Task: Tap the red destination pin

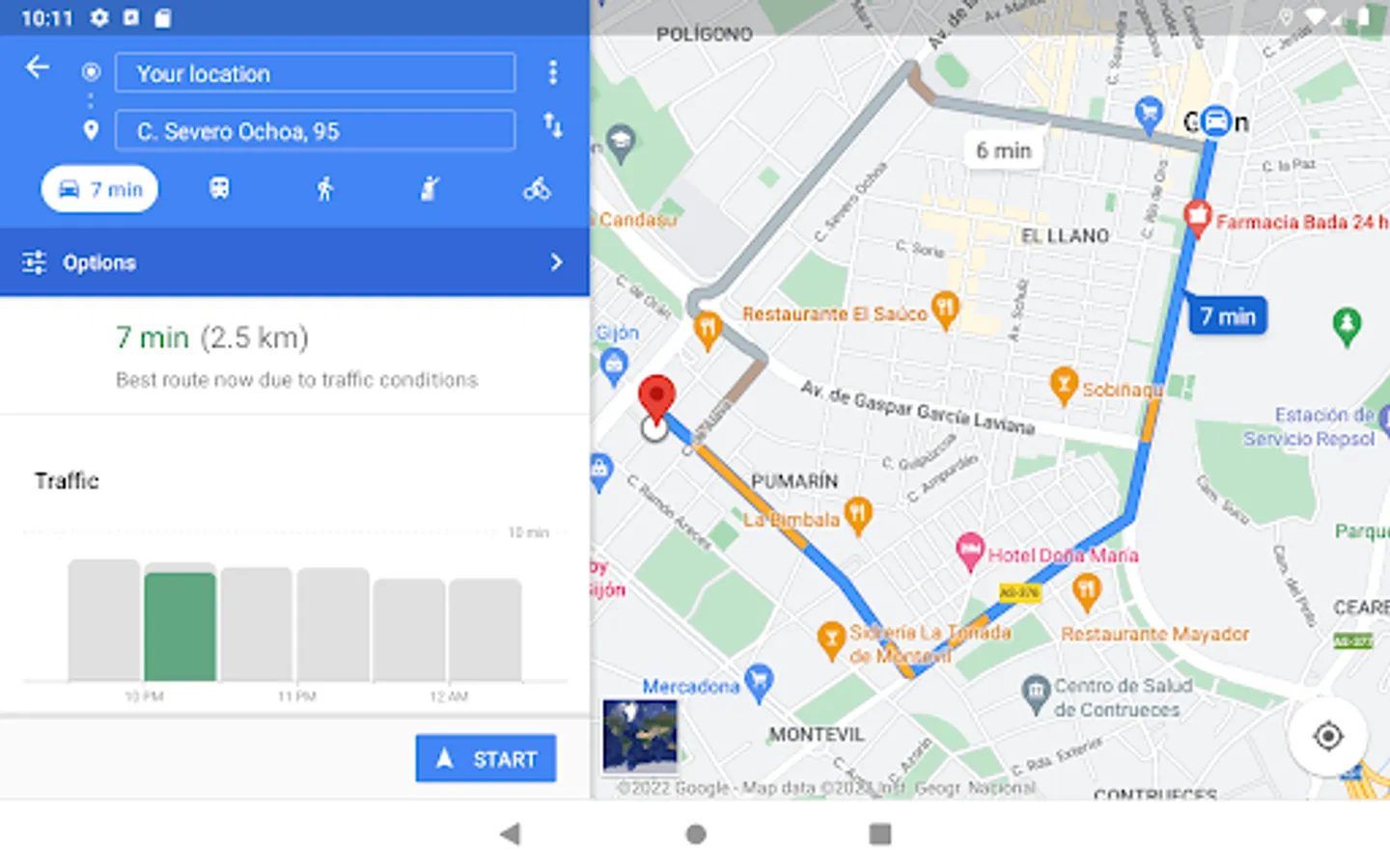Action: [656, 398]
